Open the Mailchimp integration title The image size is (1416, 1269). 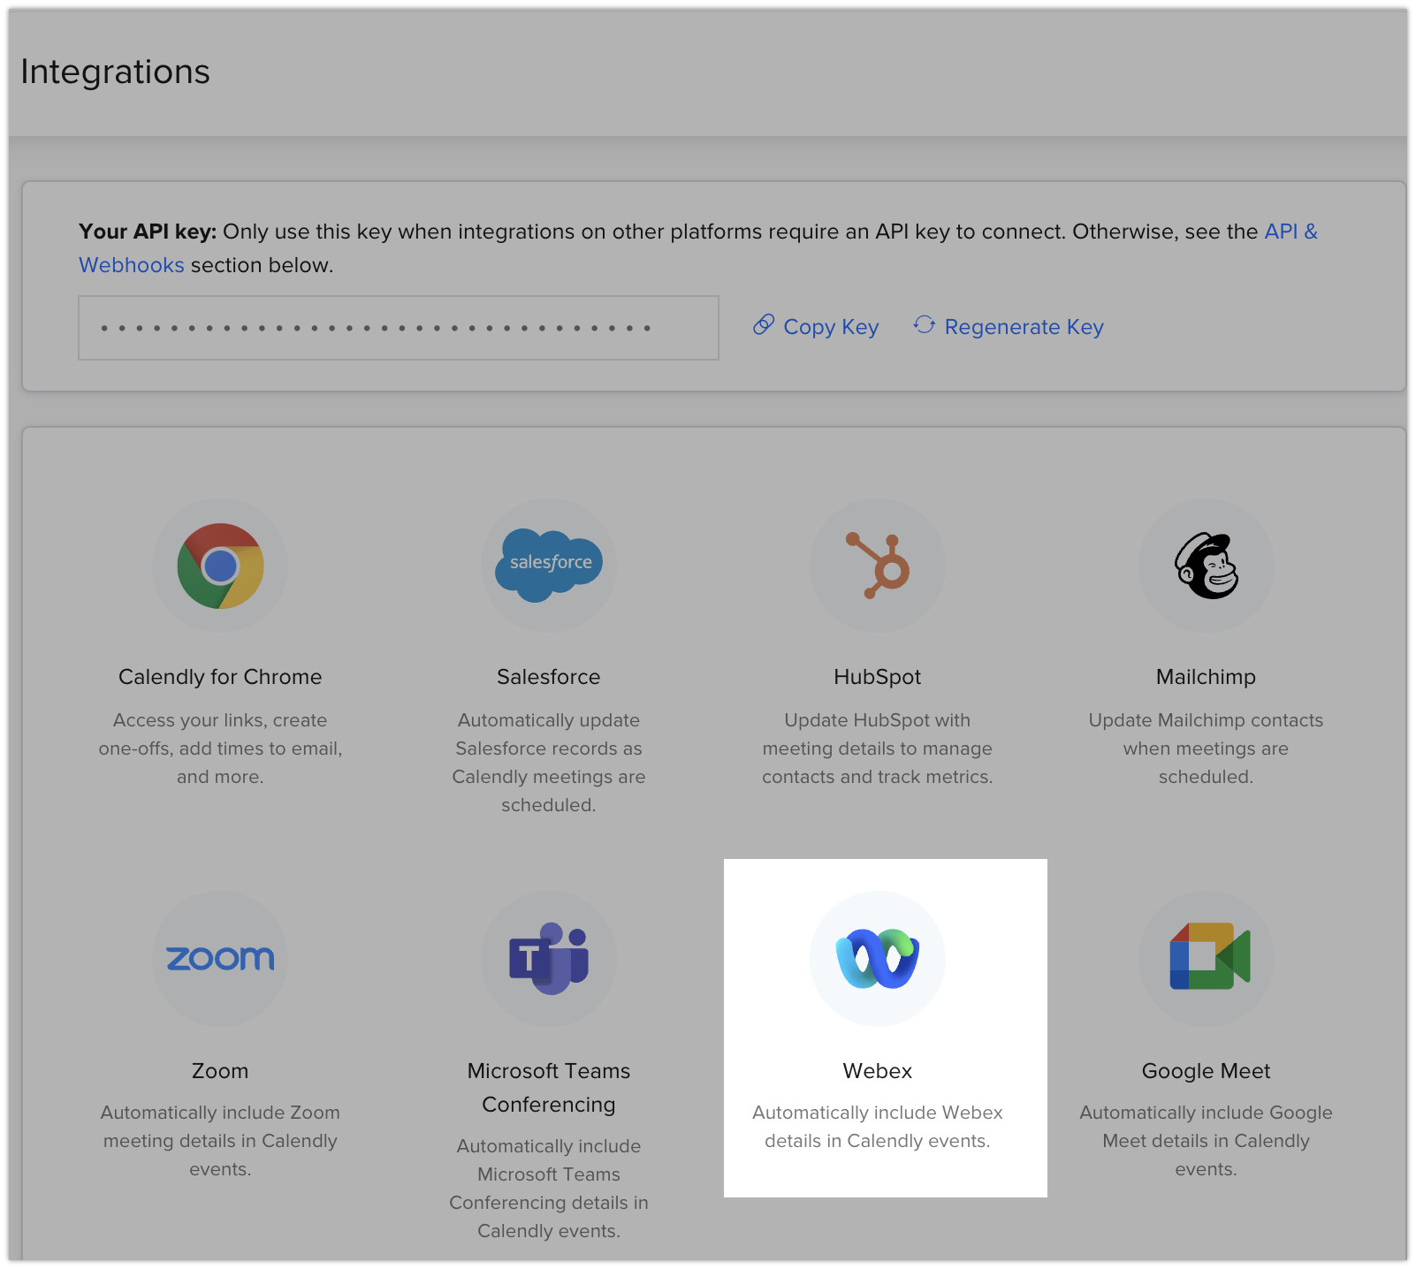1207,677
